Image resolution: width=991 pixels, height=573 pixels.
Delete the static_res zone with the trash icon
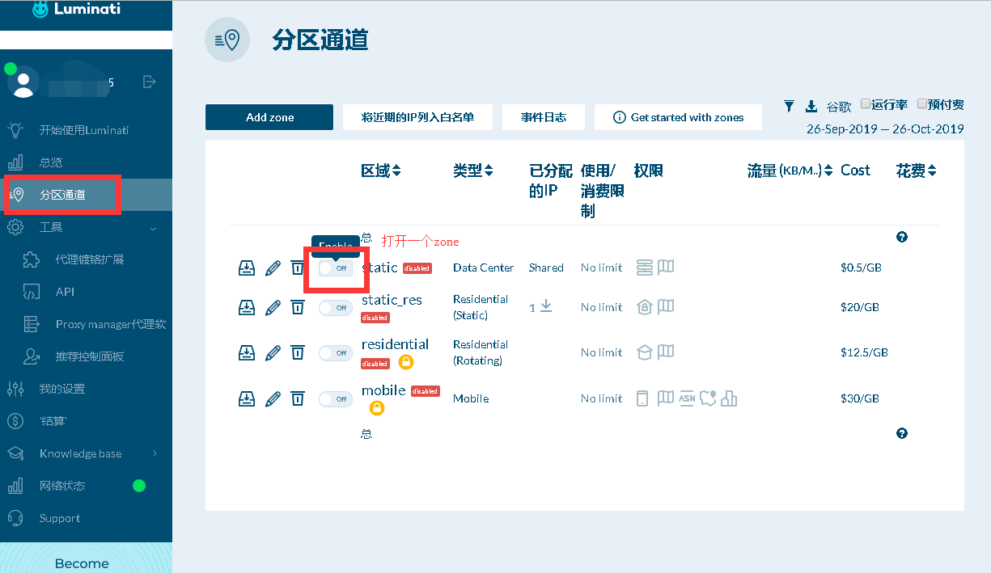298,307
